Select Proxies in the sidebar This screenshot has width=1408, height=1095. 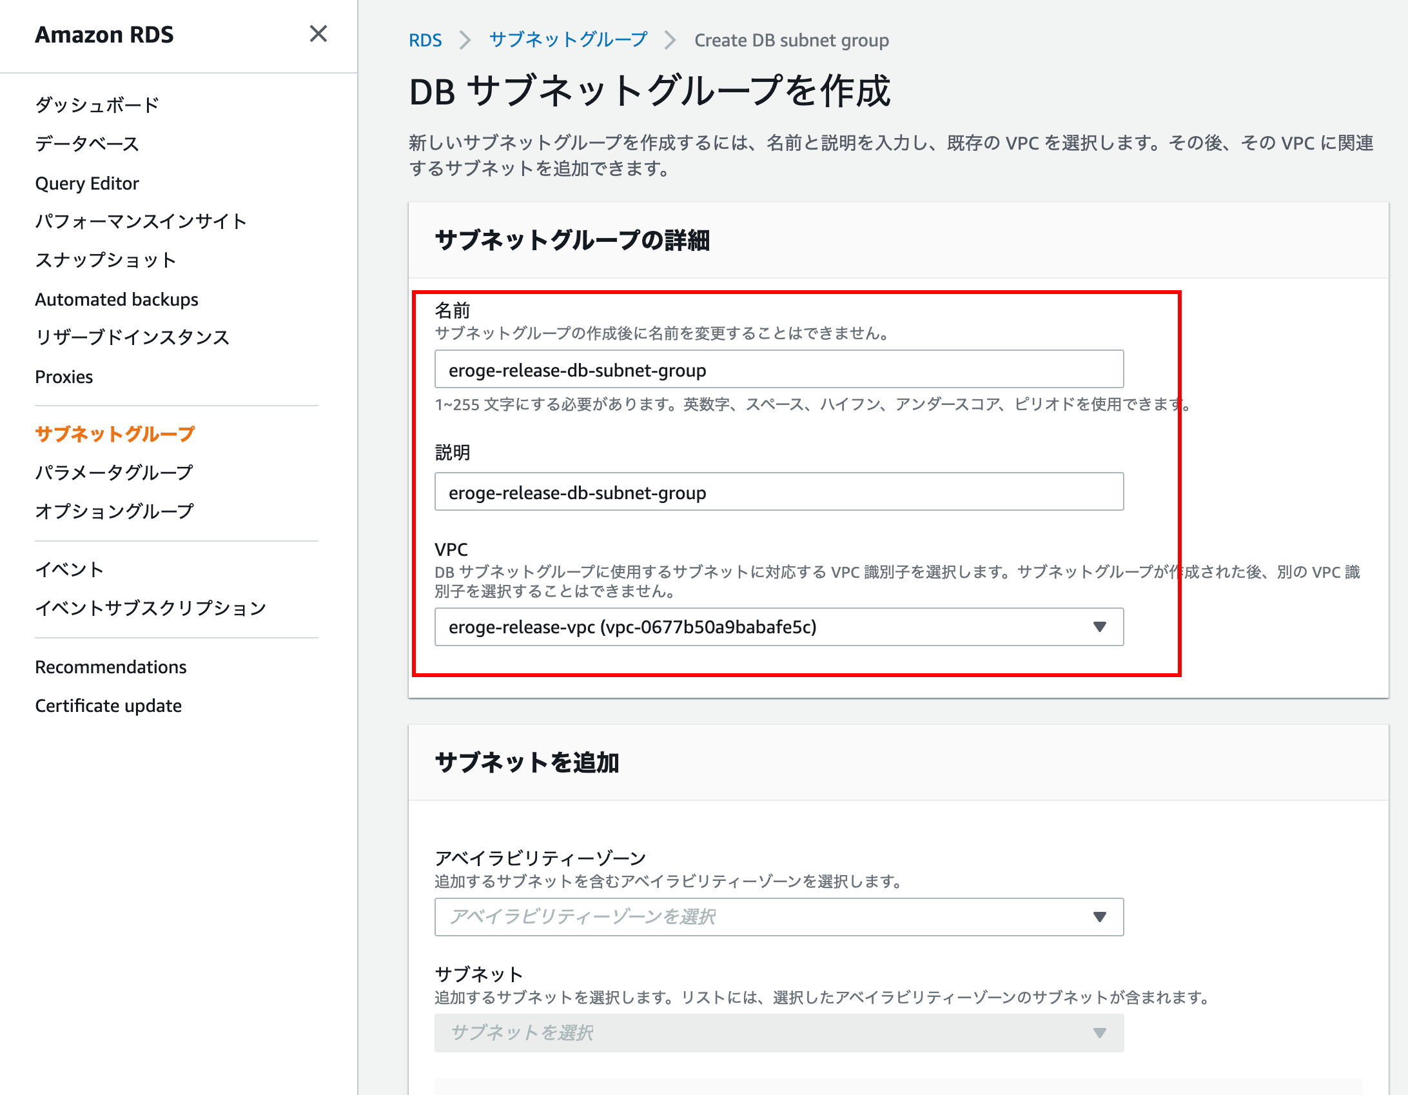click(x=64, y=377)
